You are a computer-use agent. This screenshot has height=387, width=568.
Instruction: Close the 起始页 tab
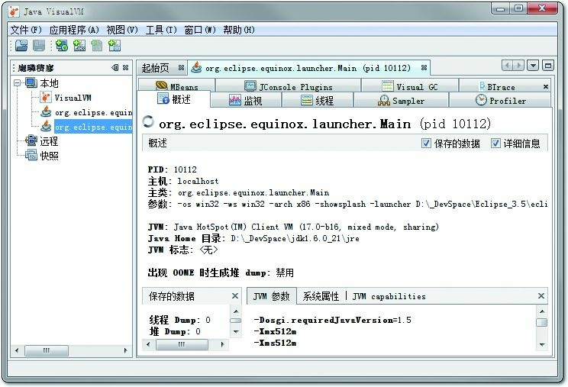tap(181, 67)
